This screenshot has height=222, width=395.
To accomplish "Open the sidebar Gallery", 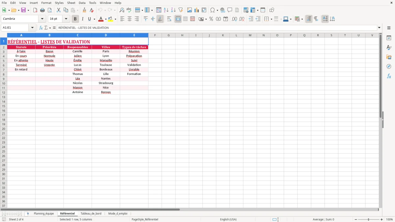I will [x=389, y=57].
